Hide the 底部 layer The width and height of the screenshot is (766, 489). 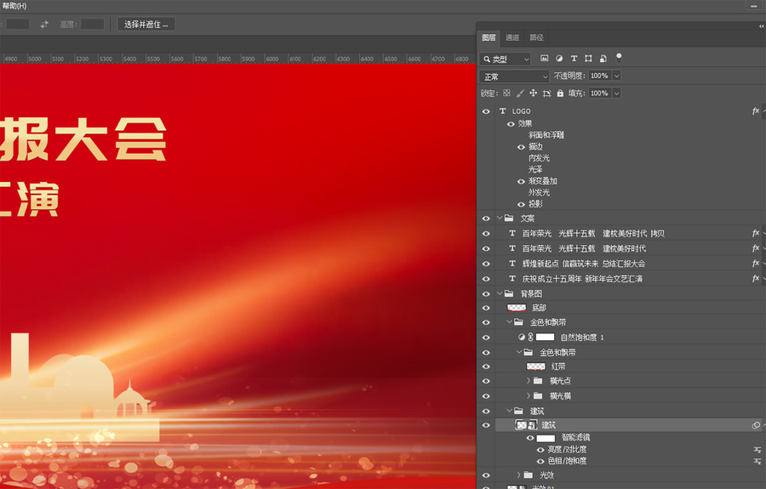point(486,308)
